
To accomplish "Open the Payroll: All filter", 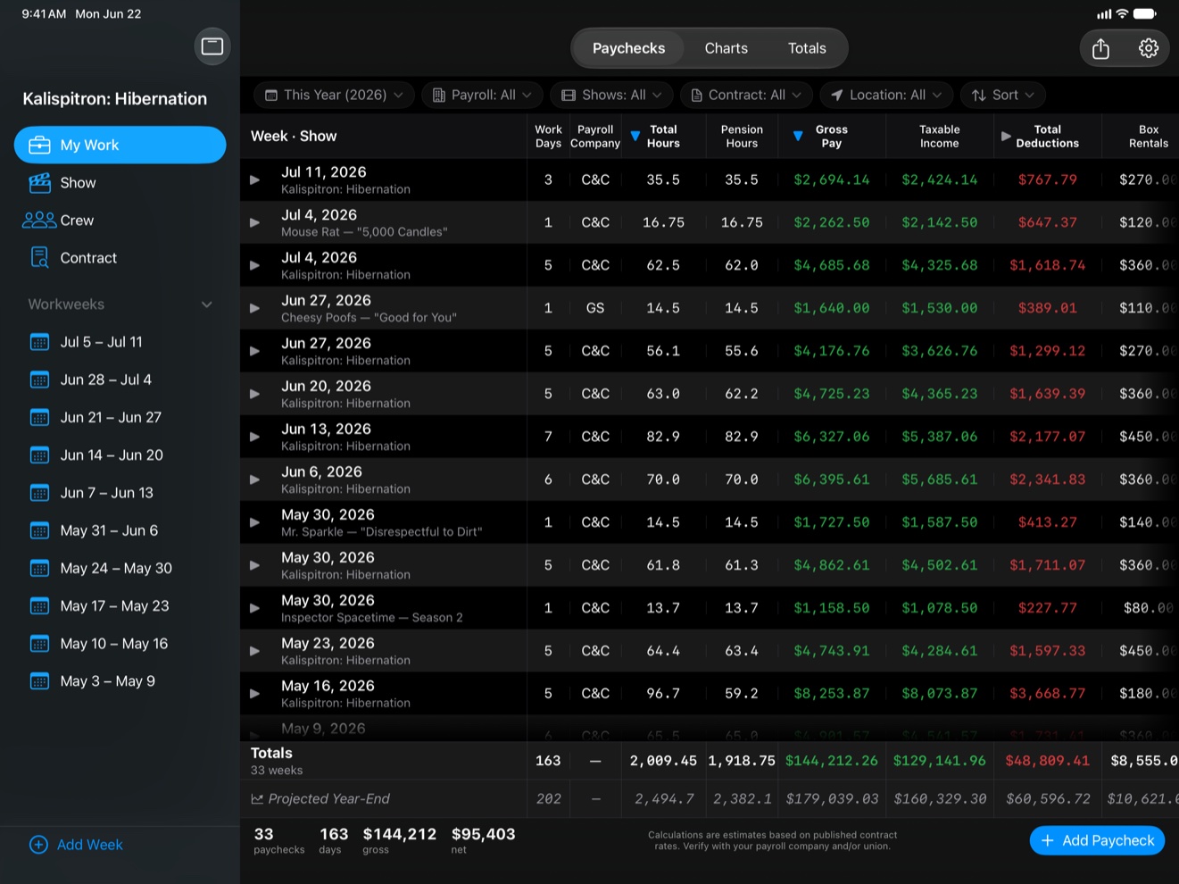I will pos(482,95).
